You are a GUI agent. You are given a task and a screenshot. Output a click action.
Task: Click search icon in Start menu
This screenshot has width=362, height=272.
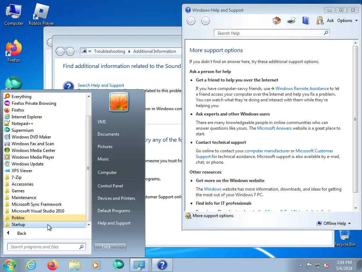click(82, 247)
